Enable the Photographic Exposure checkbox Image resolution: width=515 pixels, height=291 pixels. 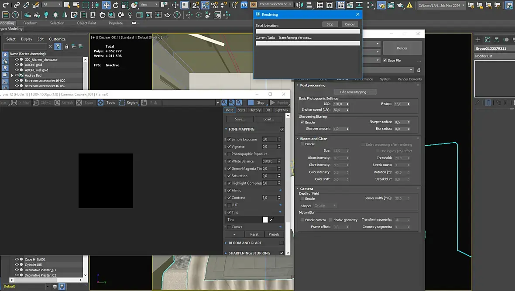tap(229, 154)
